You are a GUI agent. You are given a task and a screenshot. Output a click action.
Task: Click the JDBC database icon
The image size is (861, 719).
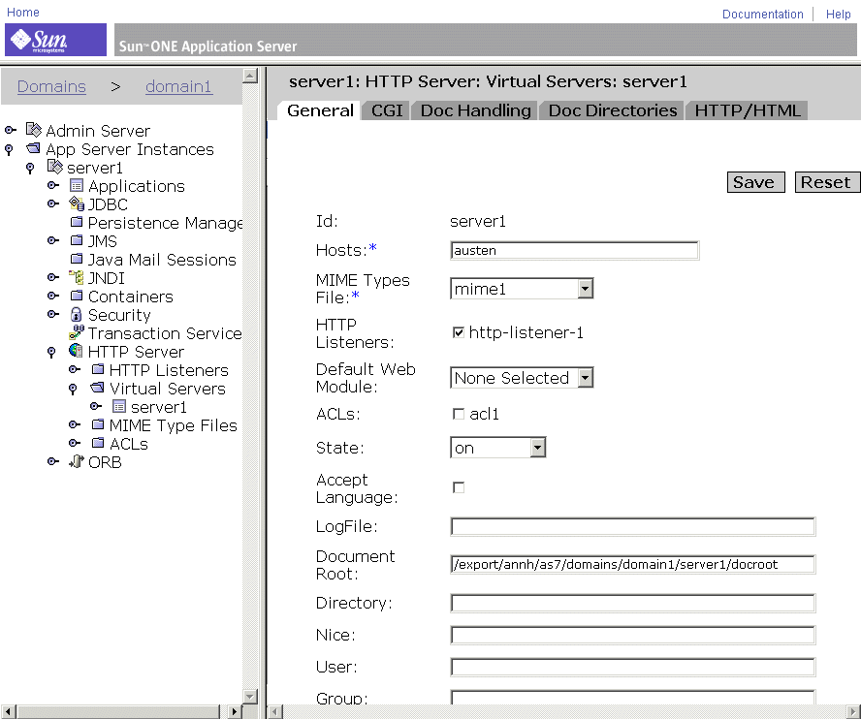tap(77, 203)
